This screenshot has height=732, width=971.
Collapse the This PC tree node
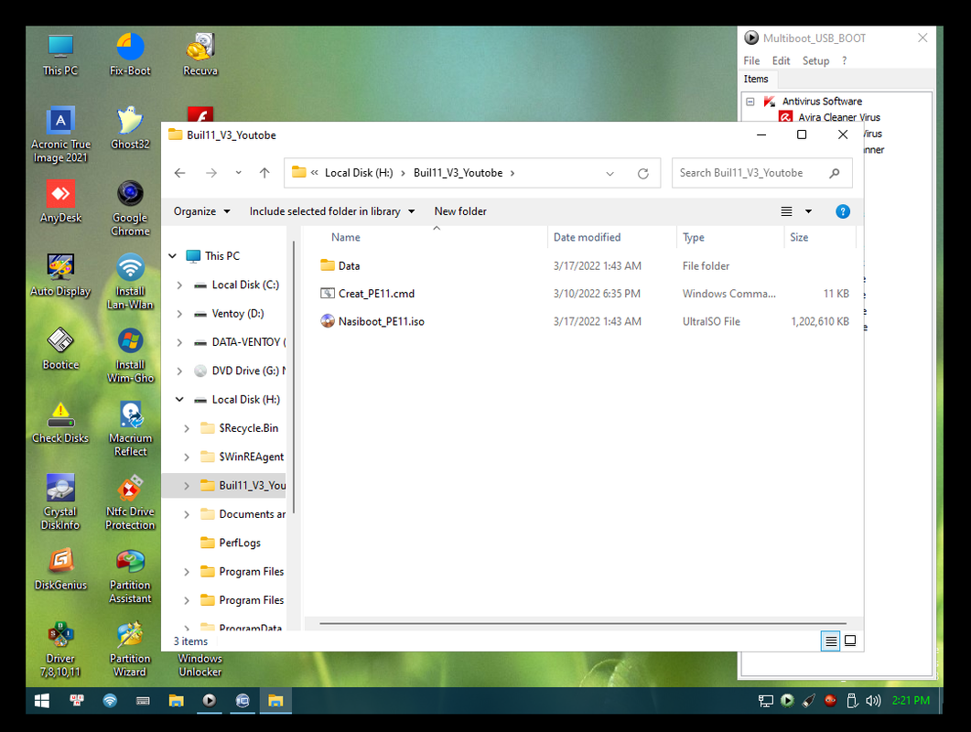(x=173, y=256)
